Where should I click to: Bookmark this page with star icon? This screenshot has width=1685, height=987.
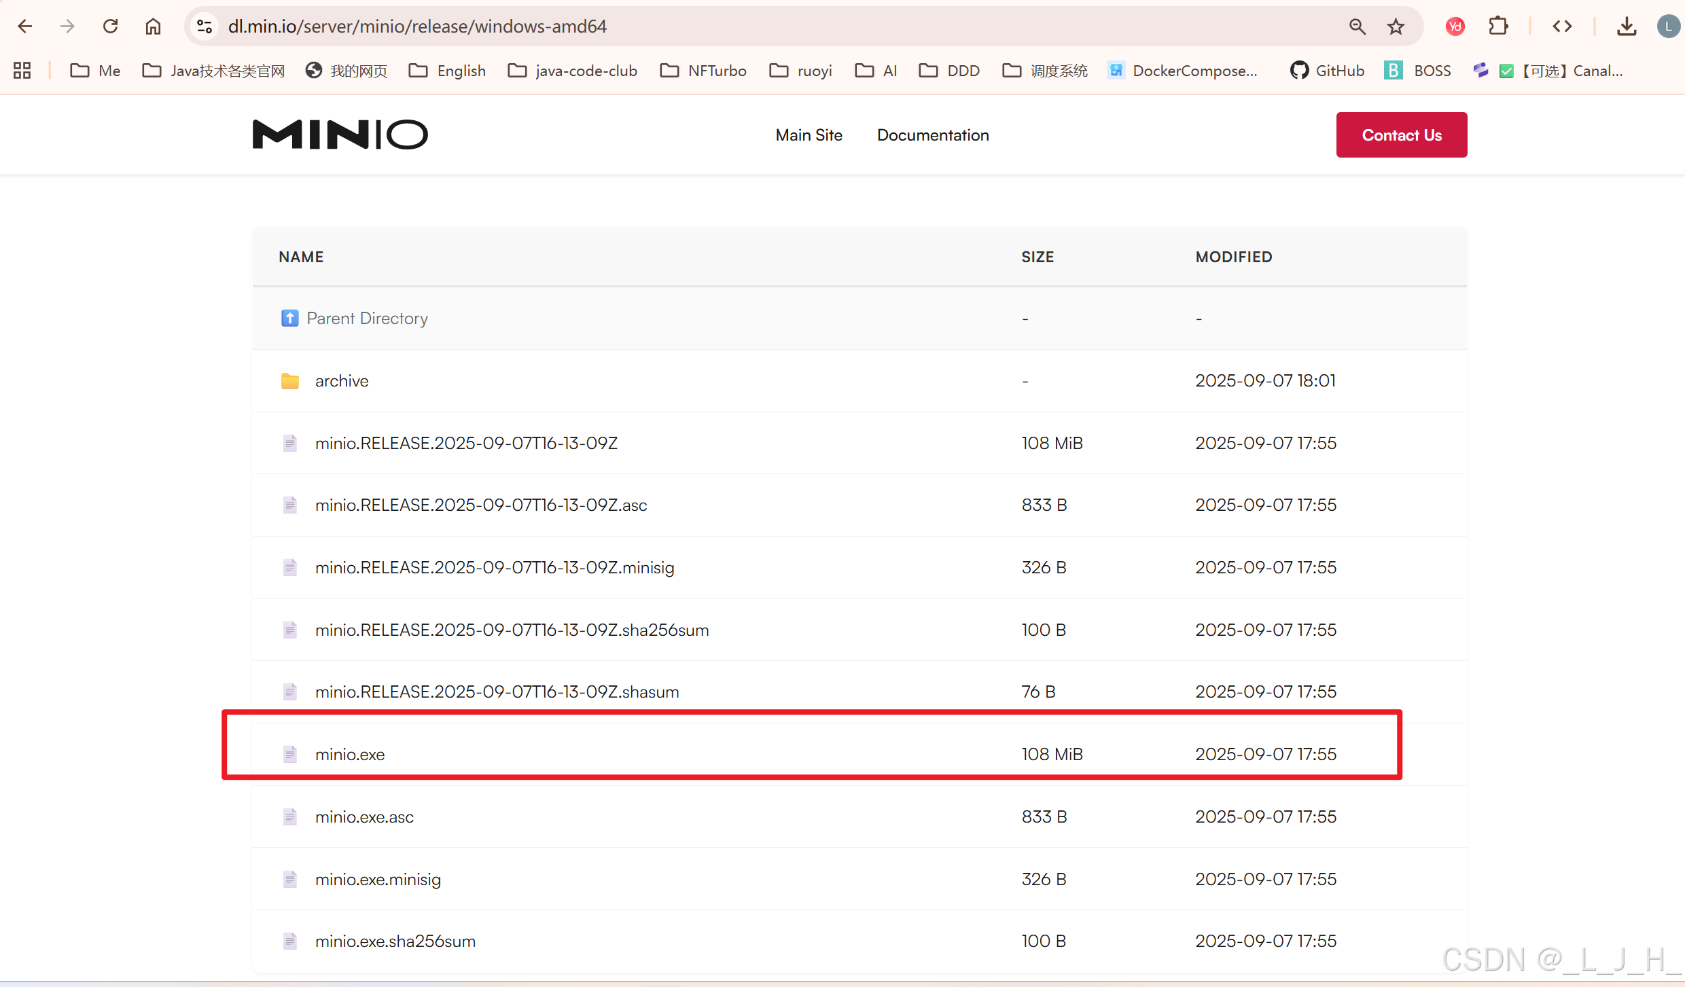pos(1396,26)
